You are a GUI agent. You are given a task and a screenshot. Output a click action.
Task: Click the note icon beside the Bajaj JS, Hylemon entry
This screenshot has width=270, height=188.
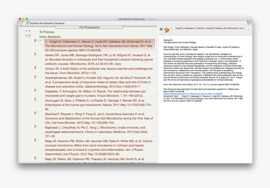[x=35, y=140]
